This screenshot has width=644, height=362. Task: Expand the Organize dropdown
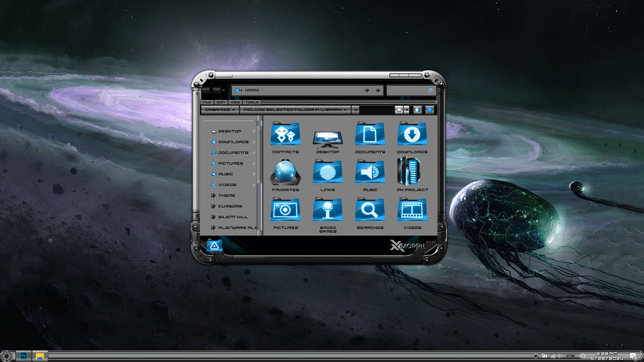(220, 110)
